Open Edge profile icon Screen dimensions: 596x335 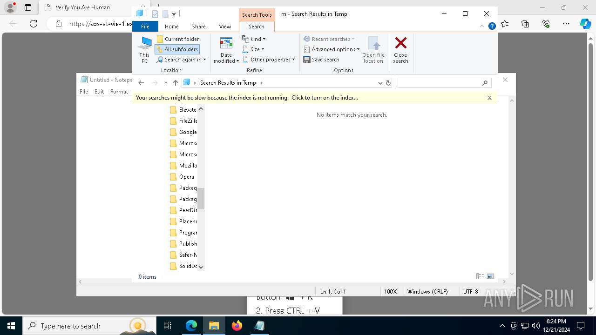(10, 7)
